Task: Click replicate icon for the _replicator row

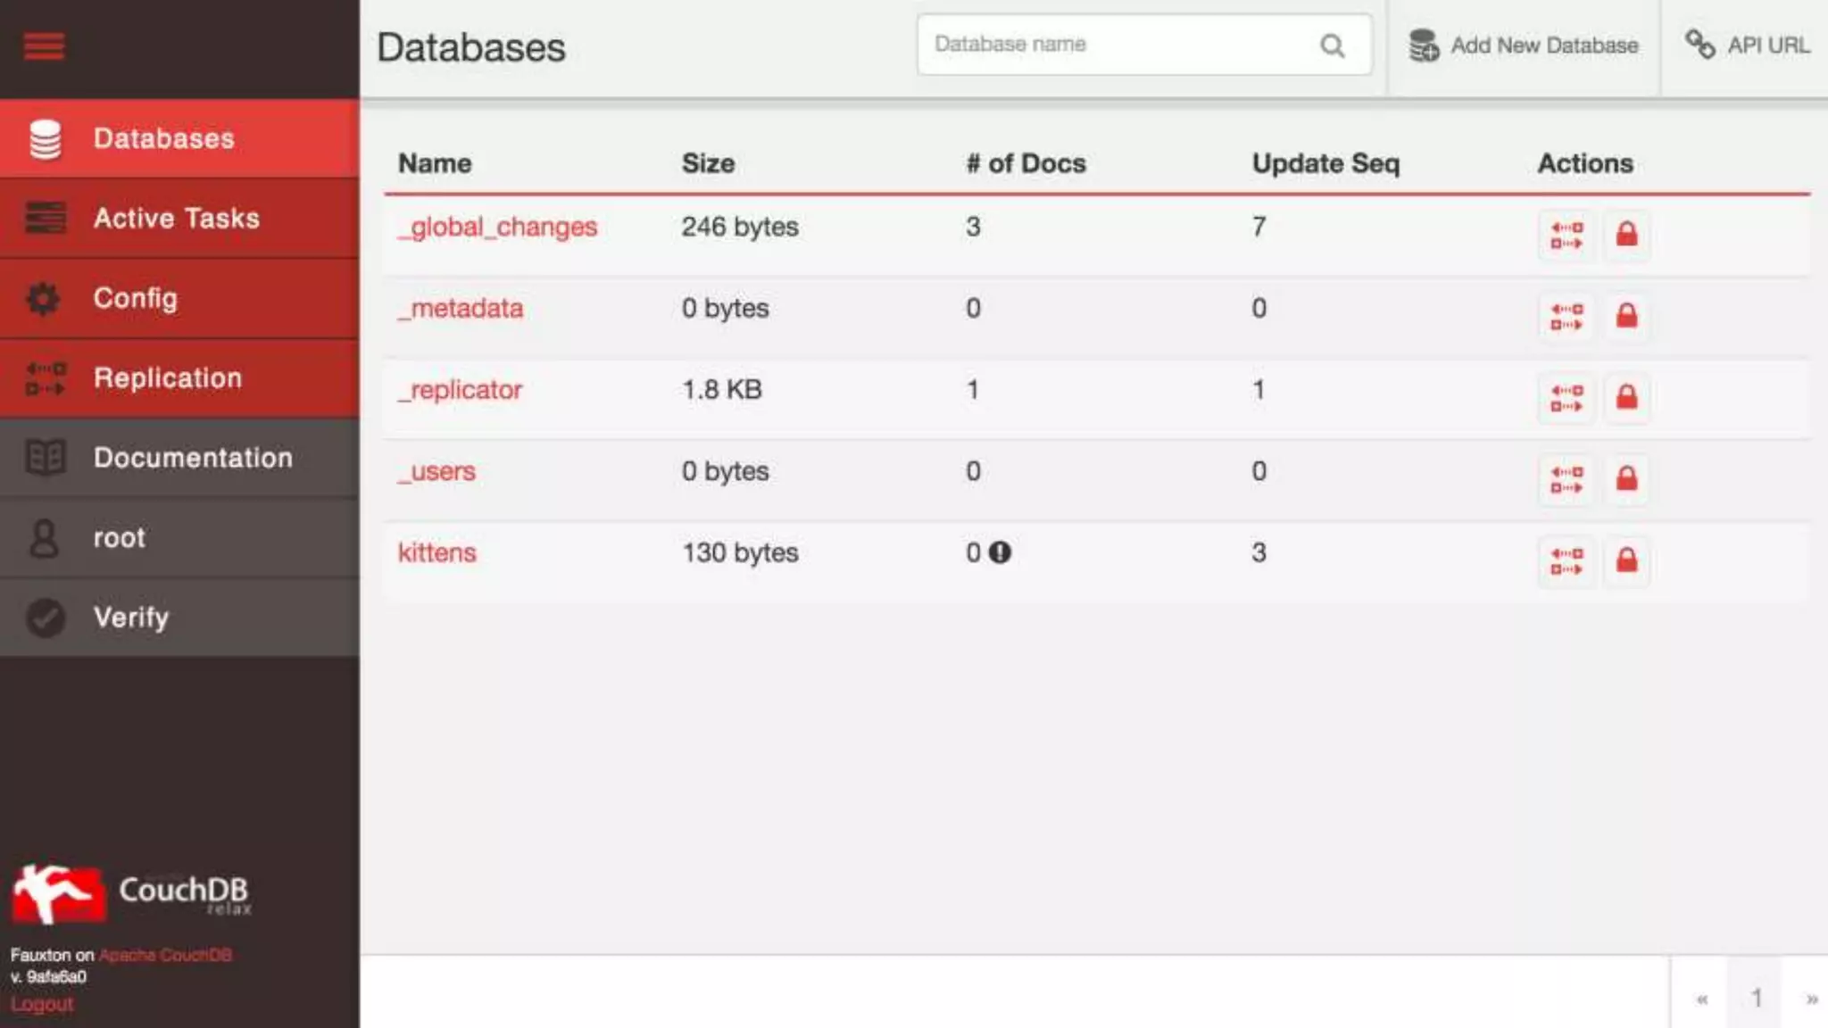Action: [1566, 398]
